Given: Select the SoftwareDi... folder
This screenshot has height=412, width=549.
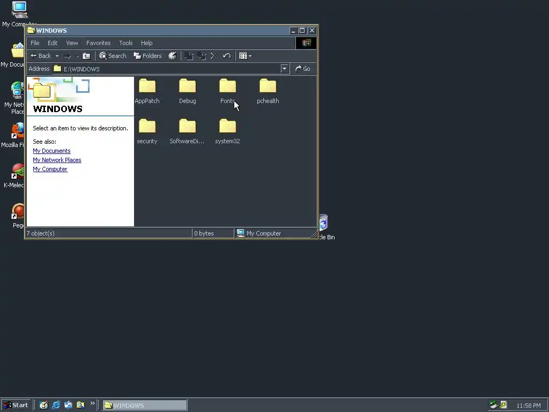Looking at the screenshot, I should 187,131.
